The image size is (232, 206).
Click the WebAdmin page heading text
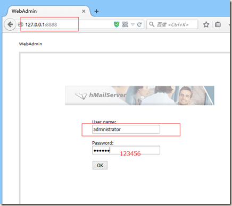coord(31,44)
